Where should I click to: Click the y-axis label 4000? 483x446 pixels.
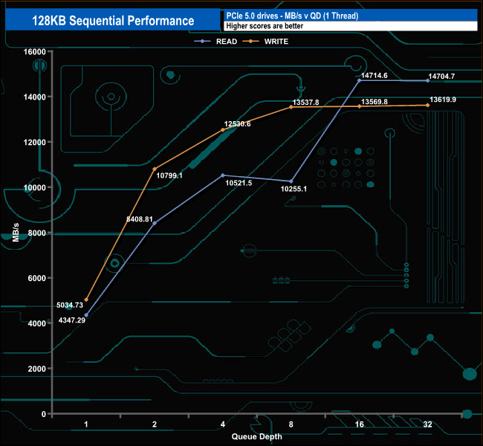pos(36,323)
